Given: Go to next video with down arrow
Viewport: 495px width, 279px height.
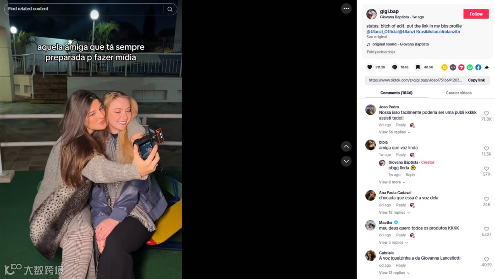Looking at the screenshot, I should 346,161.
